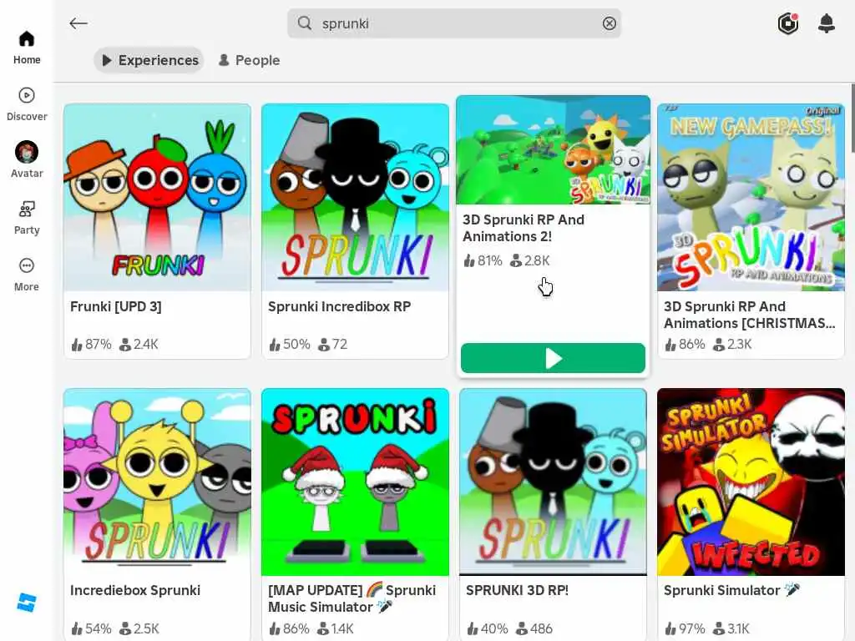Click the title 3D Sprunki RP And Animations 2!
The width and height of the screenshot is (855, 641).
(x=524, y=228)
